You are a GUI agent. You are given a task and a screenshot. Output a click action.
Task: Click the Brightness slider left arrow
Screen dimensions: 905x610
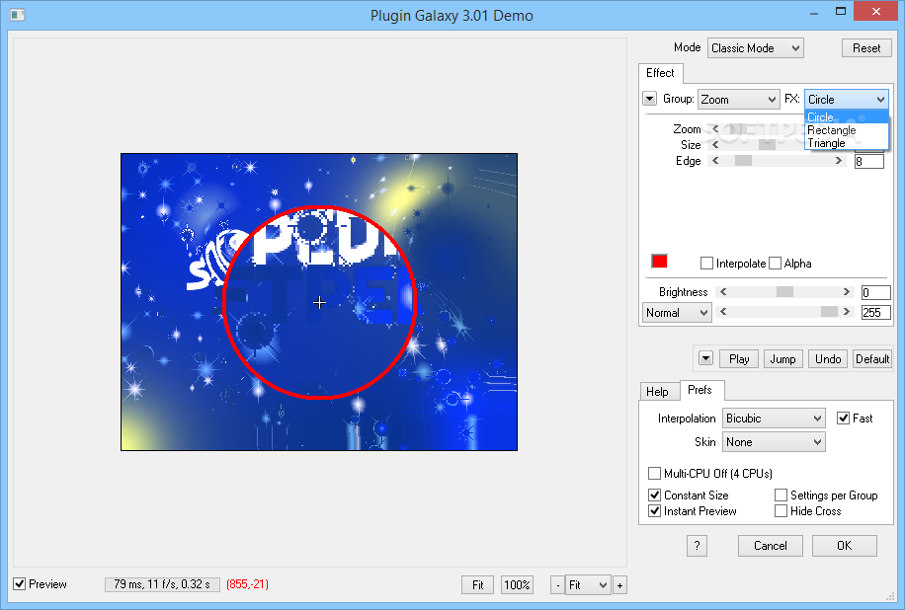(723, 292)
